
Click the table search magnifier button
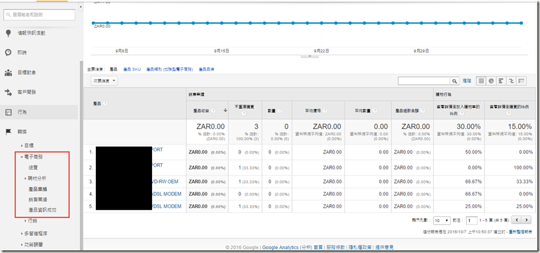click(x=455, y=81)
